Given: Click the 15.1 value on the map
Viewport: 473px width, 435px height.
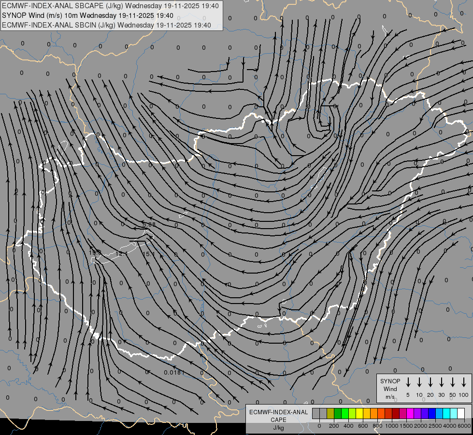Looking at the screenshot, I should point(149,254).
